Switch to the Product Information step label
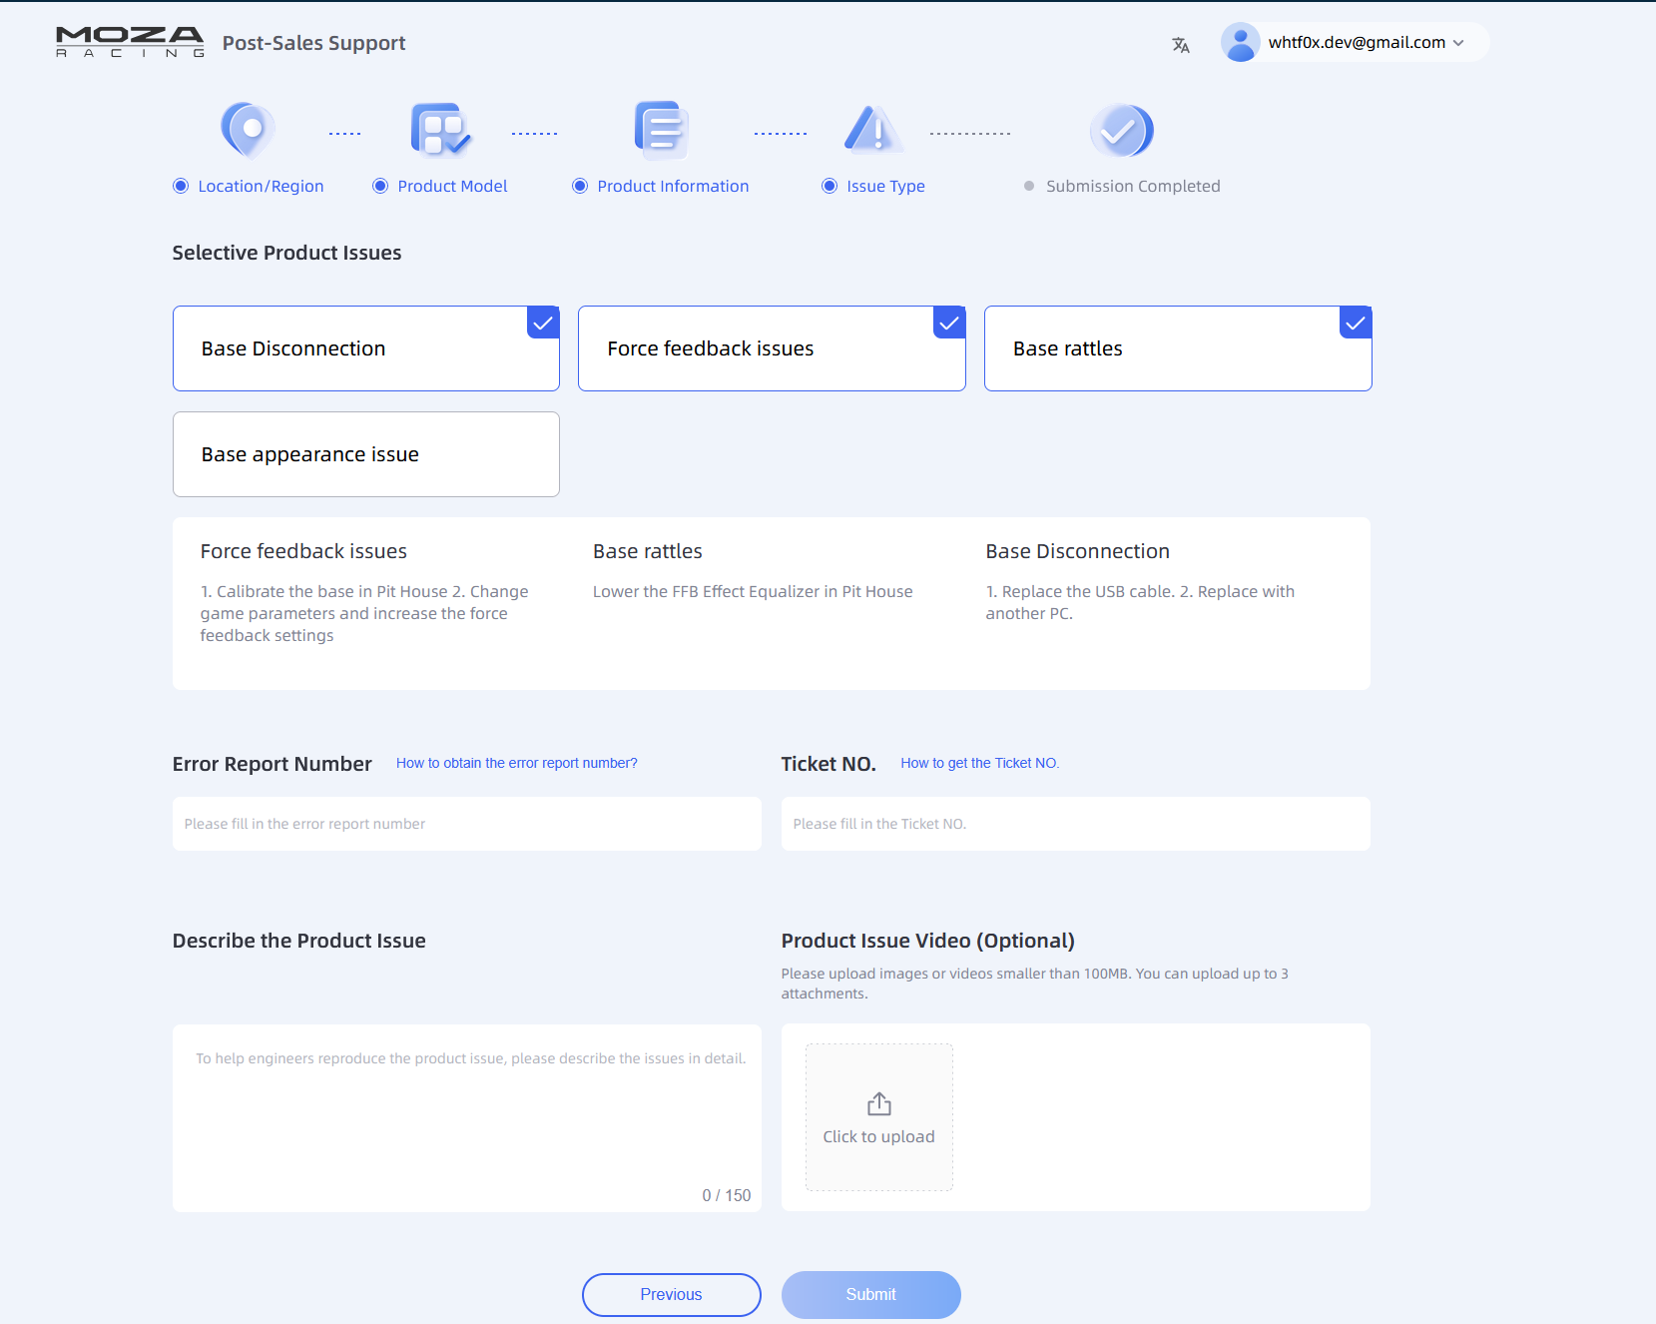 point(672,186)
